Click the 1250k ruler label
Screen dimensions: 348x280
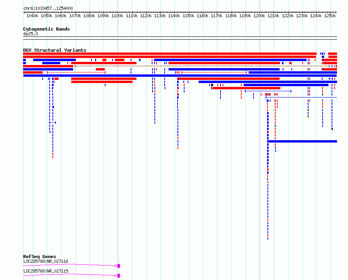coord(330,16)
